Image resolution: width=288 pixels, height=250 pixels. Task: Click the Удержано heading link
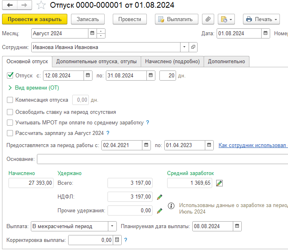(69, 173)
